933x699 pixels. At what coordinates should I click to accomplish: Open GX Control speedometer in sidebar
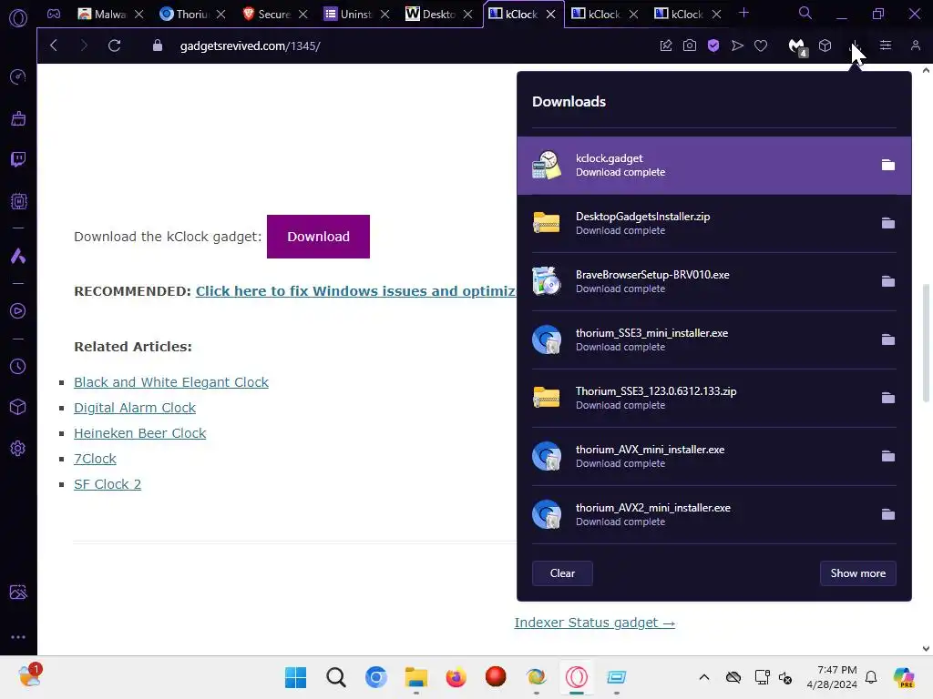[18, 76]
